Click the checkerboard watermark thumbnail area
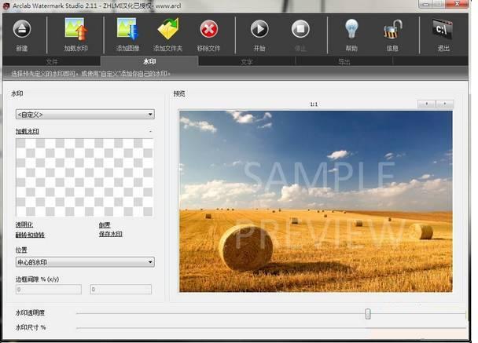Screen dimensions: 478x343 (x=84, y=177)
